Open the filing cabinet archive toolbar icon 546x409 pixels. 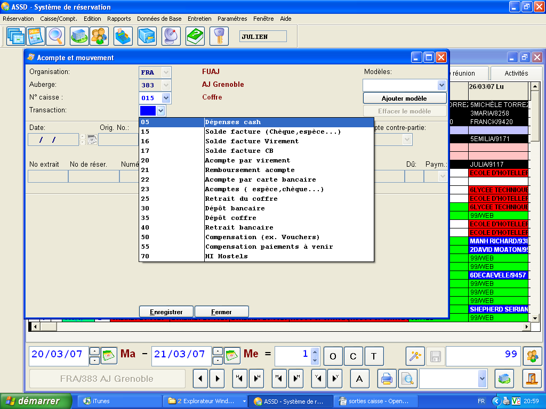pos(147,36)
